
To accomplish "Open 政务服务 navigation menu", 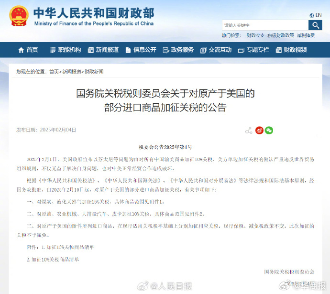I will 178,50.
